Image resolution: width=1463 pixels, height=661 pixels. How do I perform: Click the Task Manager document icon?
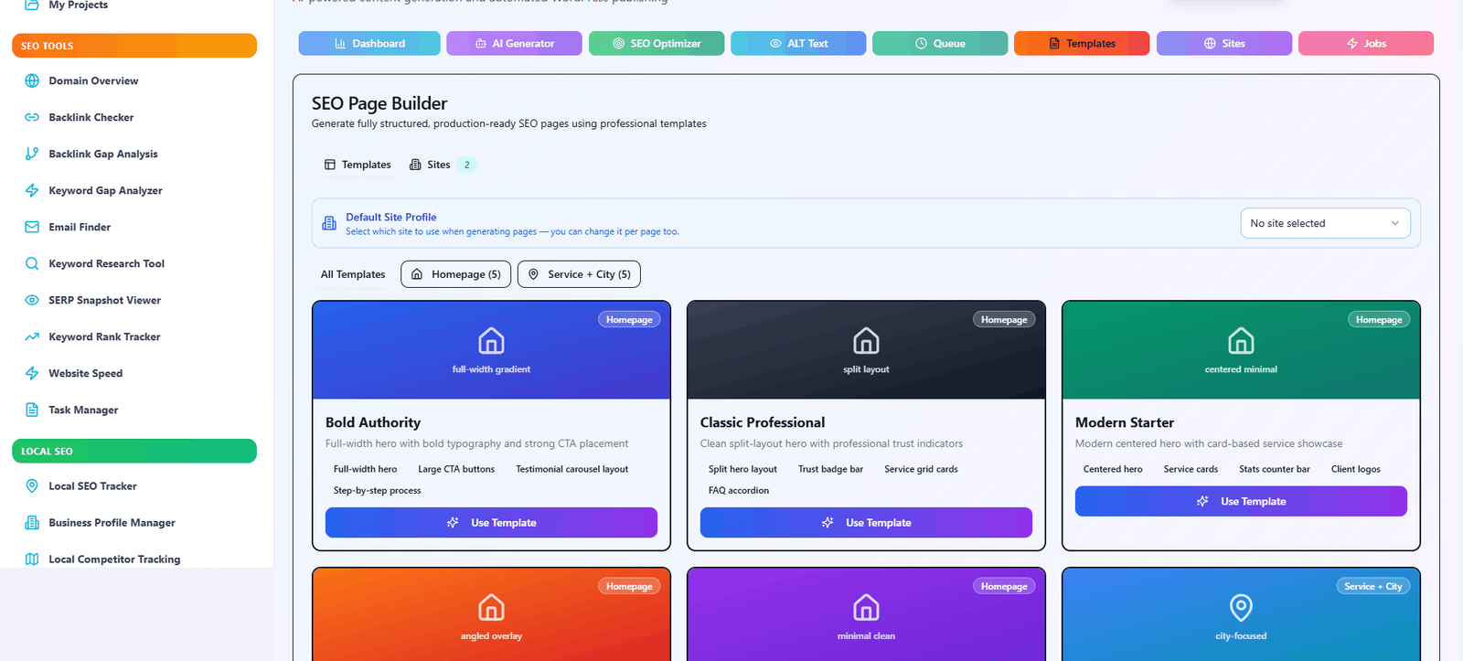point(32,410)
